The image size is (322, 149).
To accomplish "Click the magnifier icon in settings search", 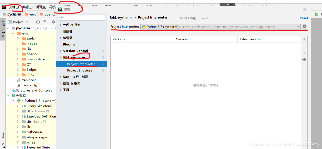I will click(61, 17).
